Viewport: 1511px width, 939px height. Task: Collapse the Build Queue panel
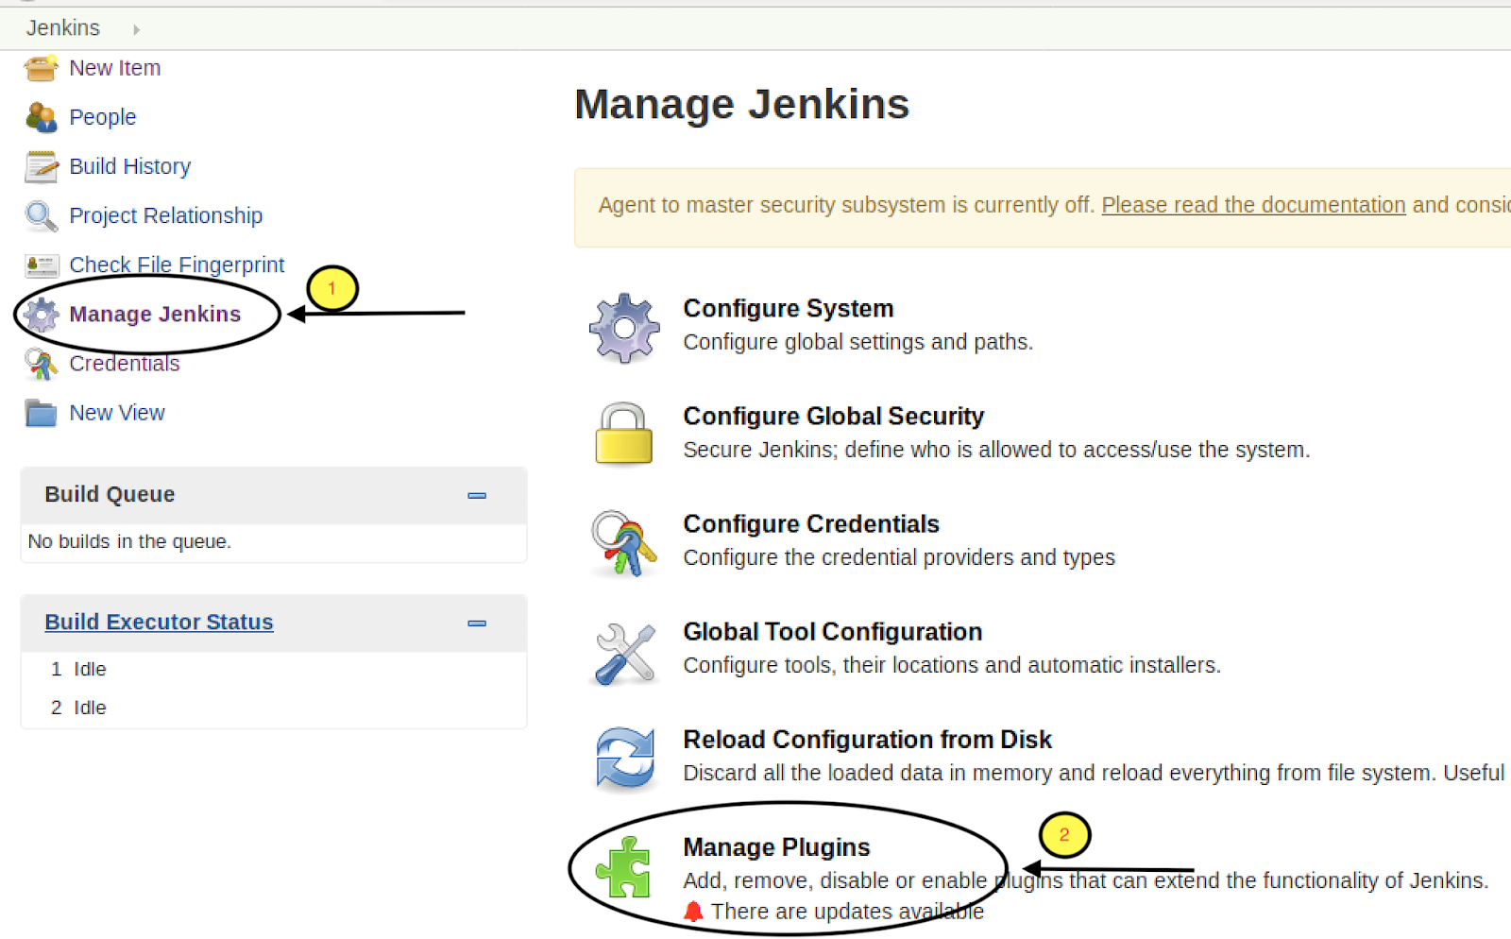coord(477,495)
